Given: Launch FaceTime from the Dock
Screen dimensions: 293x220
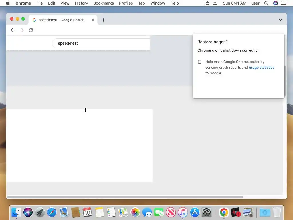Looking at the screenshot, I should [x=159, y=212].
